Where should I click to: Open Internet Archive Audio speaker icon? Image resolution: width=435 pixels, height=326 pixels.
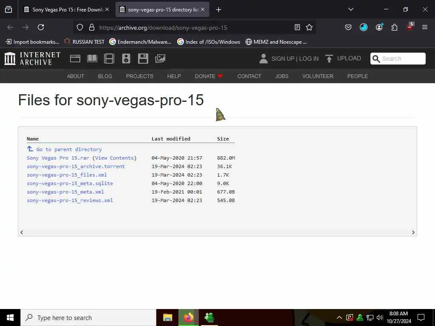[126, 59]
